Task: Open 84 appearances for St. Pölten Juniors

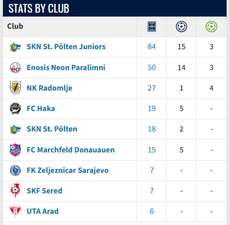Action: tap(152, 47)
